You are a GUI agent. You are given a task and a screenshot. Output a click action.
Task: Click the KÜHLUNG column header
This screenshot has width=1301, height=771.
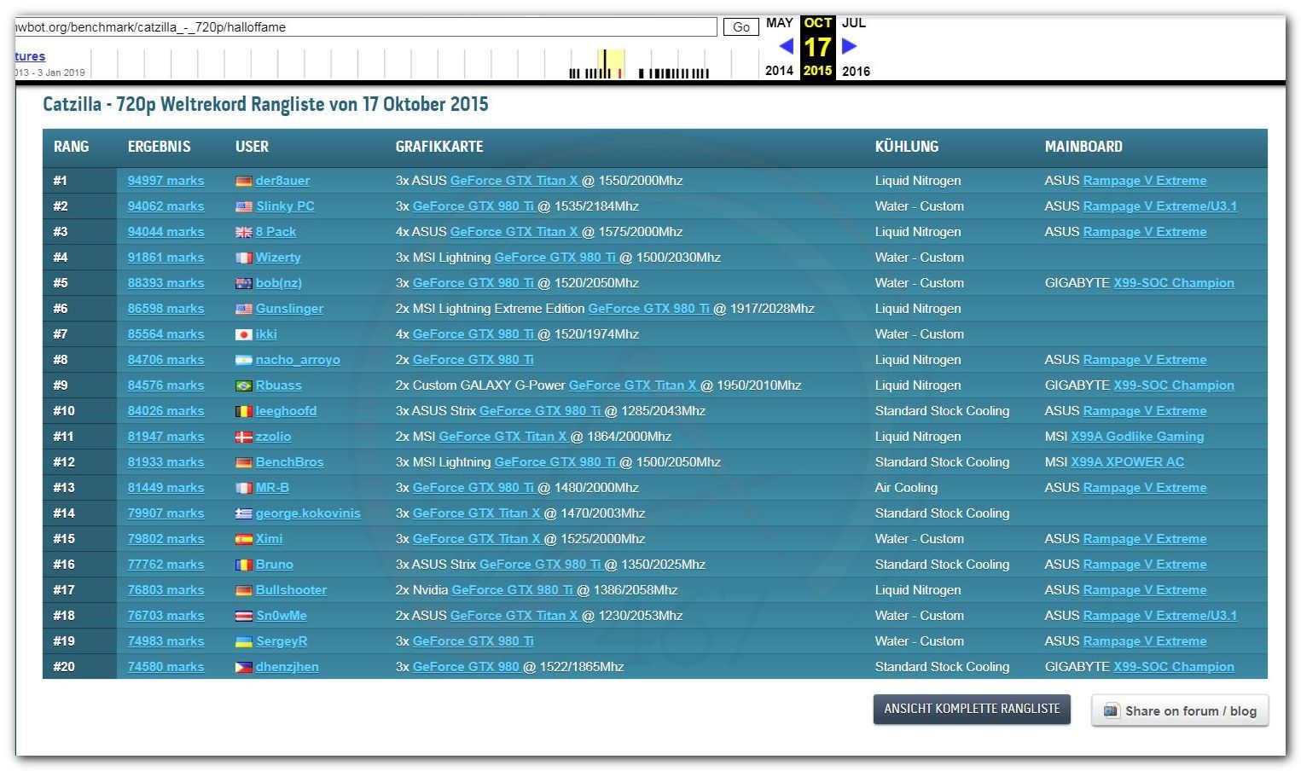[907, 147]
